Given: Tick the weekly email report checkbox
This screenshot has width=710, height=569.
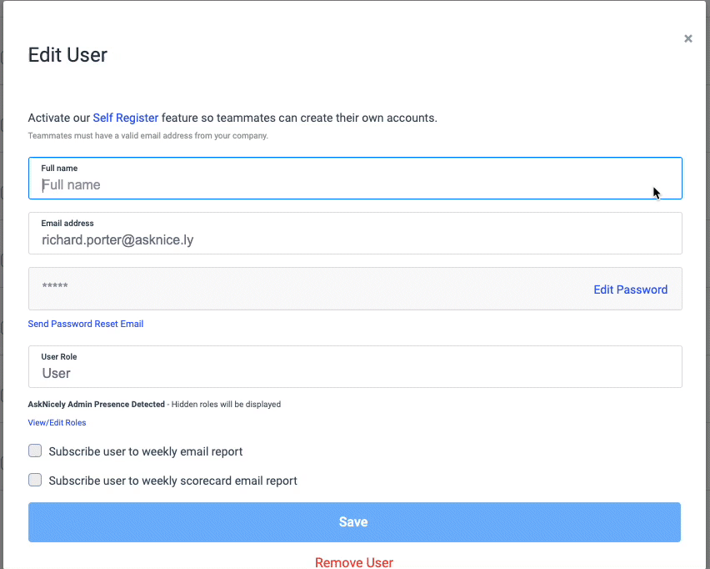Looking at the screenshot, I should click(x=35, y=451).
